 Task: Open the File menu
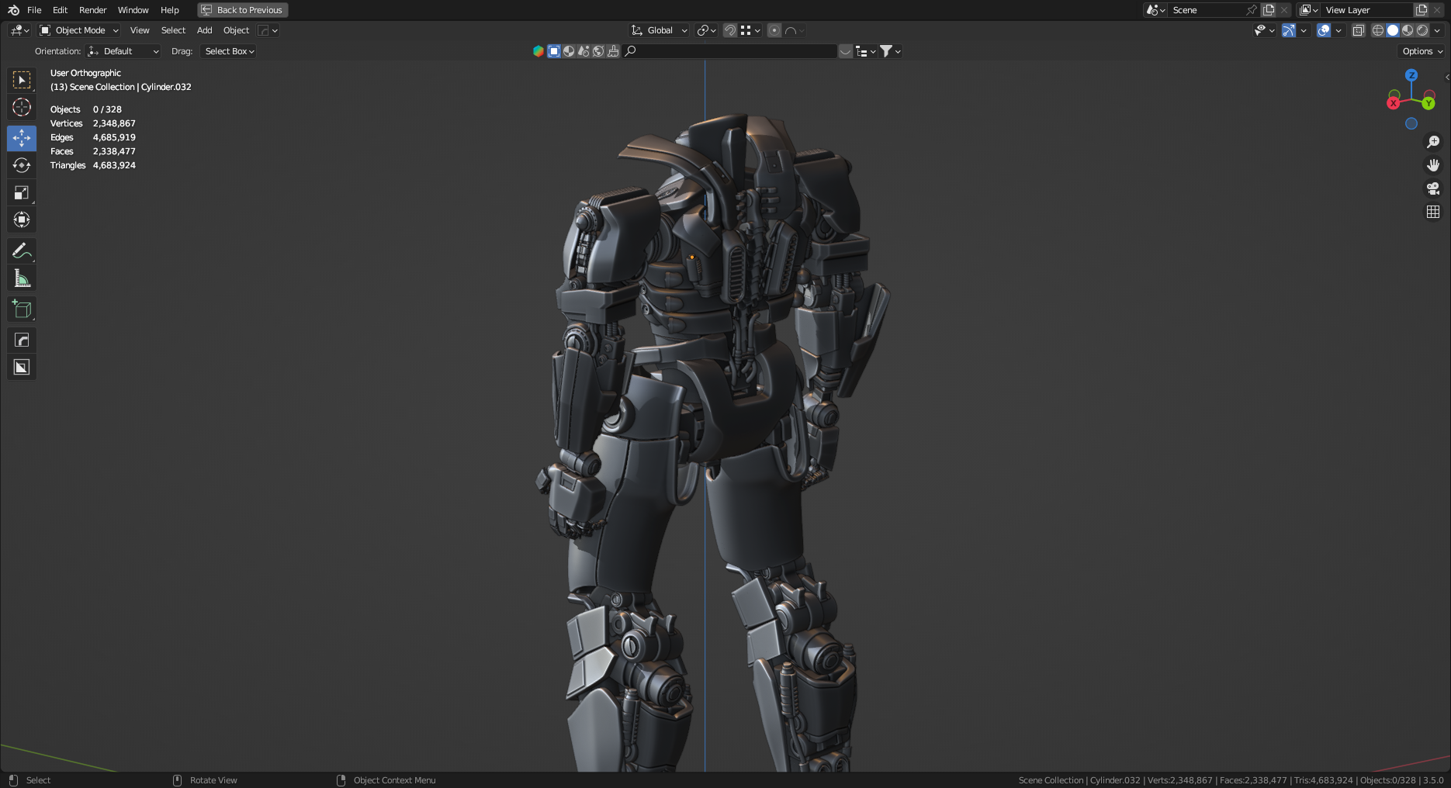[34, 10]
